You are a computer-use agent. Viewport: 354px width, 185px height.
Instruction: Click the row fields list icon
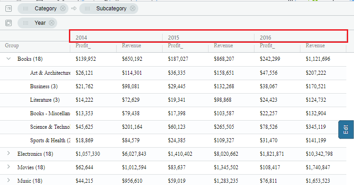pos(9,9)
